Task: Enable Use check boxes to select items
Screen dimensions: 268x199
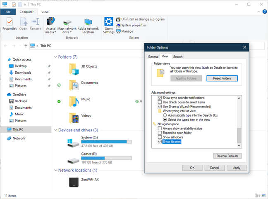Action: coord(160,102)
